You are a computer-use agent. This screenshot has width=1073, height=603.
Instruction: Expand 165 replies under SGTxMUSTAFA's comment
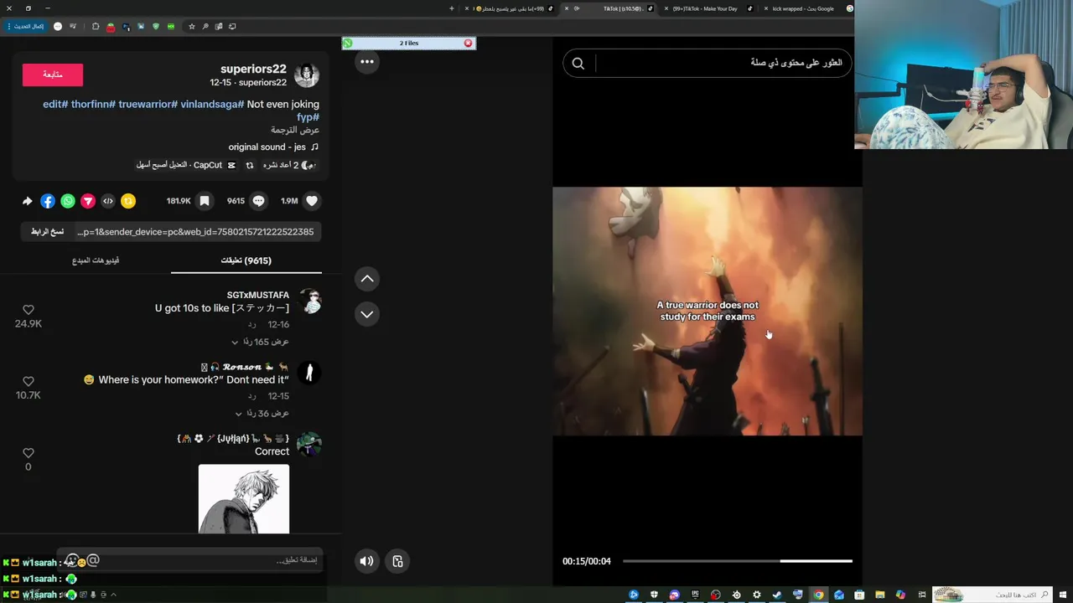pyautogui.click(x=260, y=342)
